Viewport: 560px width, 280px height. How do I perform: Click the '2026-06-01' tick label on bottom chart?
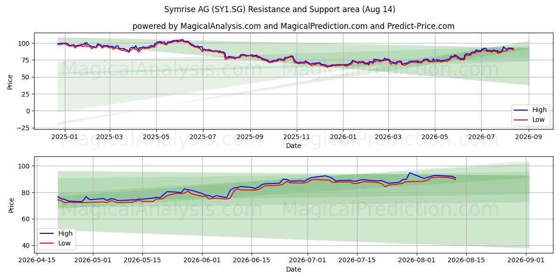203,260
